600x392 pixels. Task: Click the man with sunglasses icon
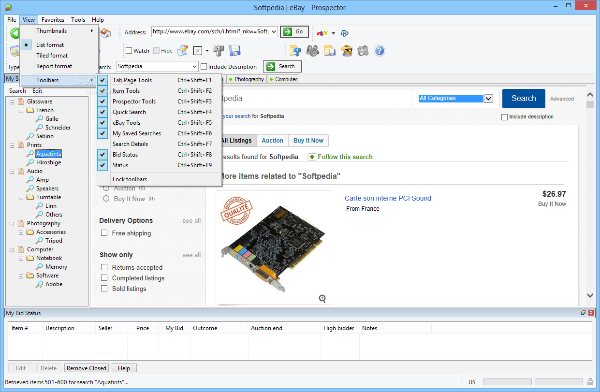(347, 51)
